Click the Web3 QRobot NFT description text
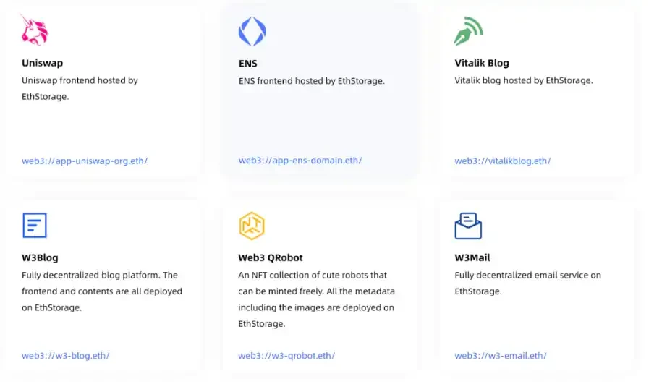 pyautogui.click(x=316, y=299)
